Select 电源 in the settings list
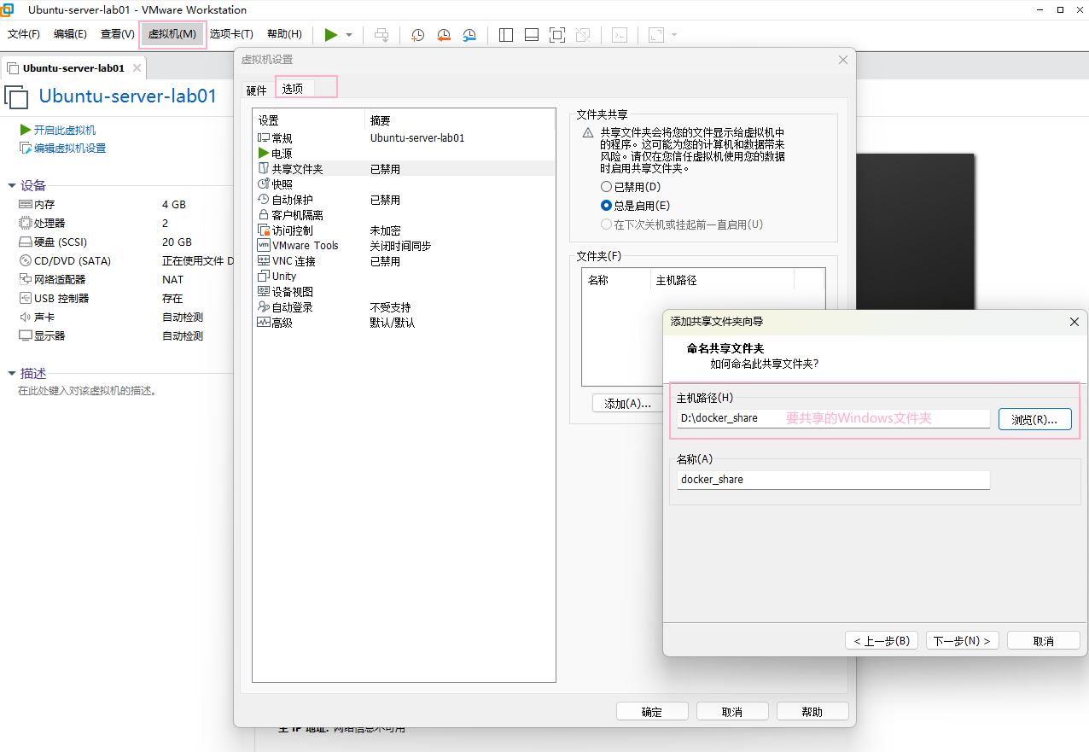Viewport: 1089px width, 752px height. point(404,154)
